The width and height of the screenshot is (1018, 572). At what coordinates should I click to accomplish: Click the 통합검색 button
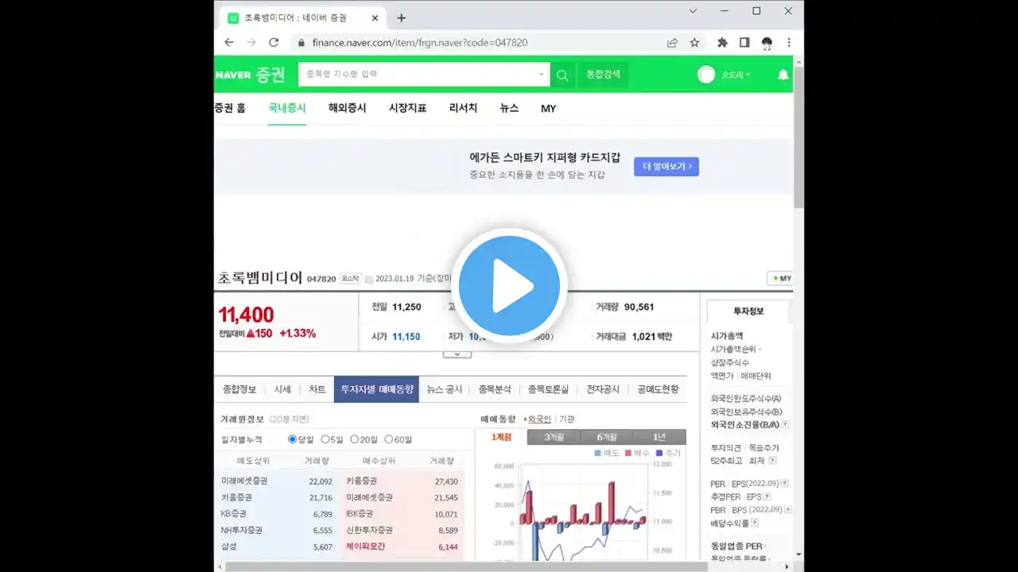click(603, 75)
